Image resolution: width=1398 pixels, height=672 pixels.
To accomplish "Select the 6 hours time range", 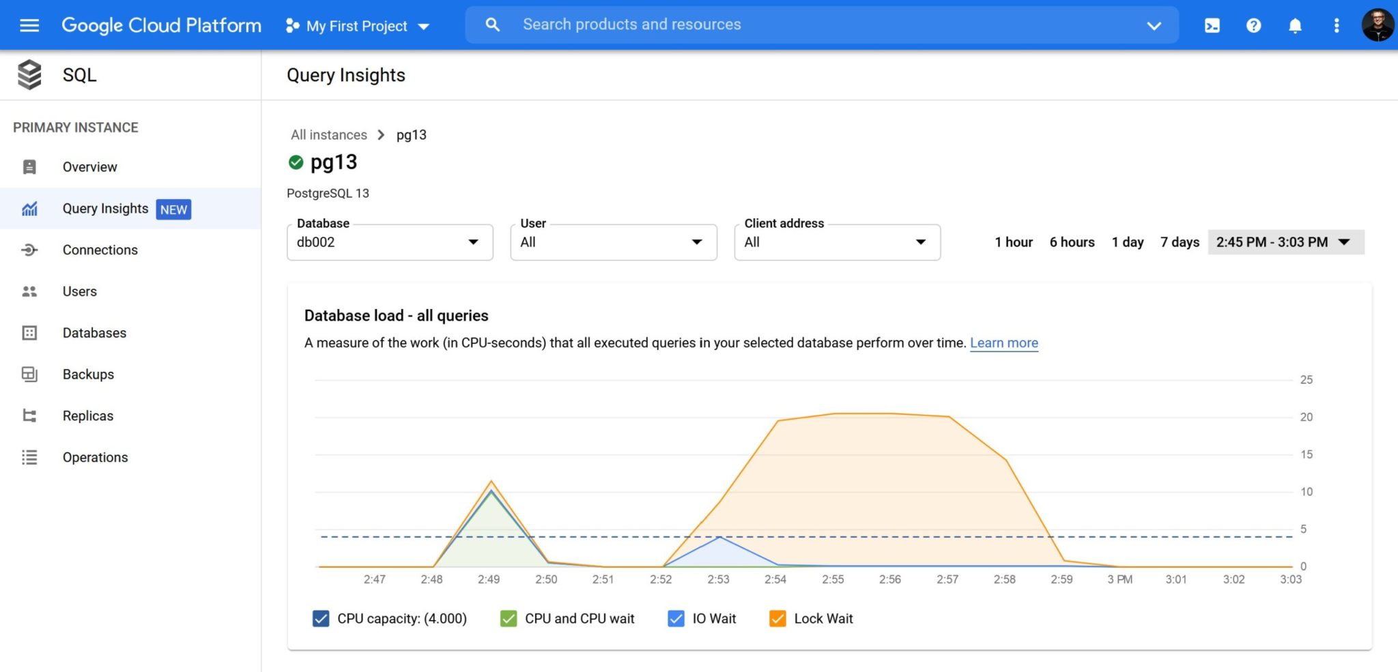I will 1072,242.
